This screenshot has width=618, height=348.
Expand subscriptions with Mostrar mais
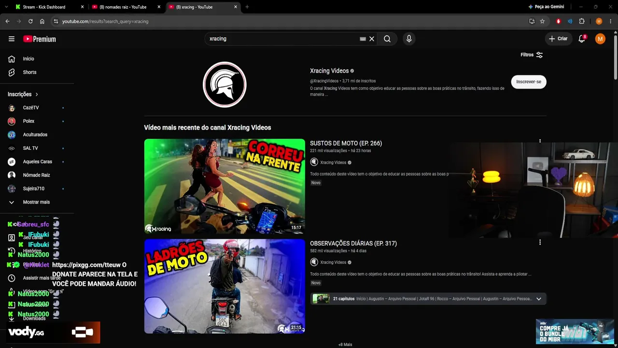tap(36, 202)
